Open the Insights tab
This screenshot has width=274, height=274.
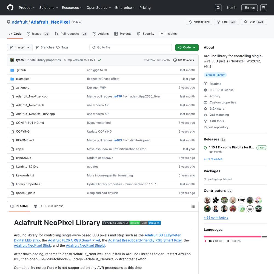coord(168,34)
